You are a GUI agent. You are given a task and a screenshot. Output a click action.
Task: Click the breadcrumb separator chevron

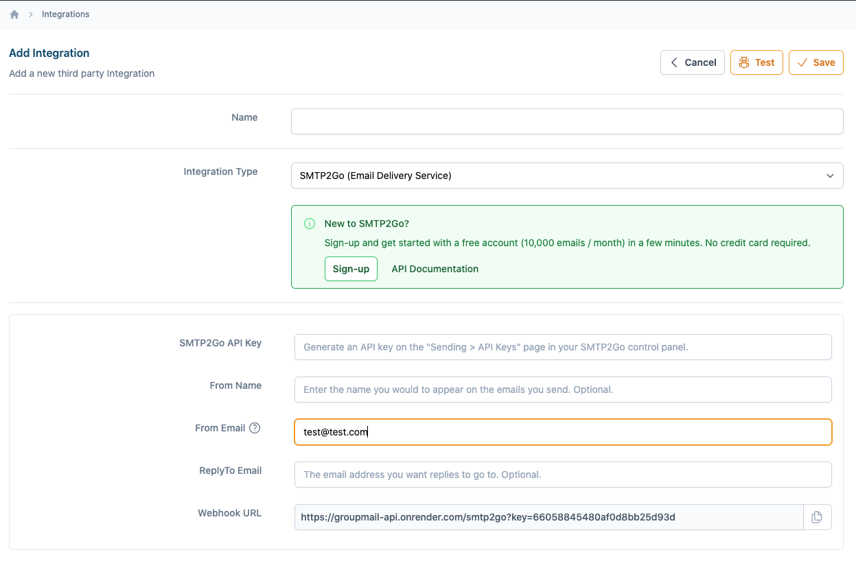coord(31,14)
